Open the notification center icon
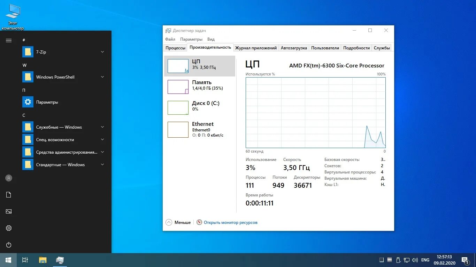The width and height of the screenshot is (476, 267). click(465, 260)
